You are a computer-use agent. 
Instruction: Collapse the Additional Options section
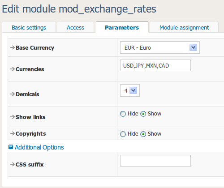tap(39, 147)
